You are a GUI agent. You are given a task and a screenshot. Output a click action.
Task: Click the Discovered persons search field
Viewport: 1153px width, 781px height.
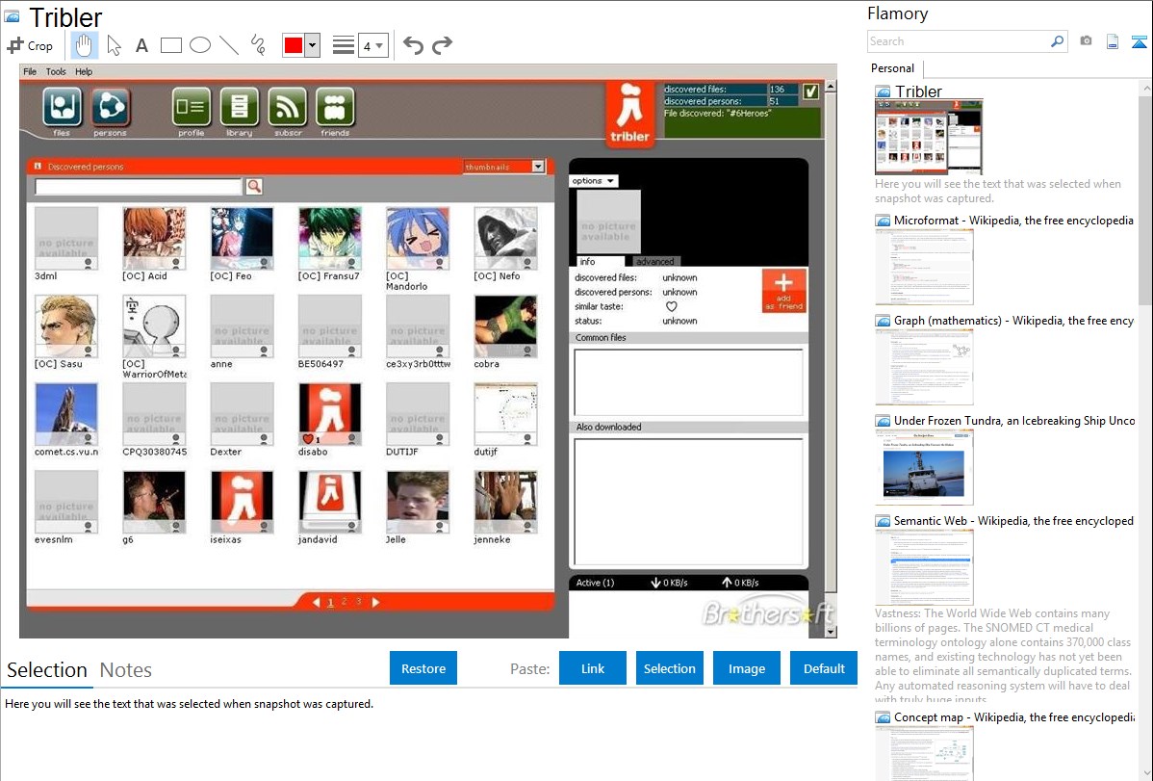pos(139,187)
